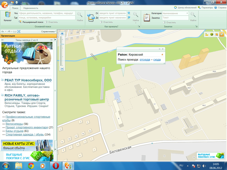Open Как проехать dialog launcher
Image resolution: width=227 pixels, height=170 pixels.
(139, 26)
